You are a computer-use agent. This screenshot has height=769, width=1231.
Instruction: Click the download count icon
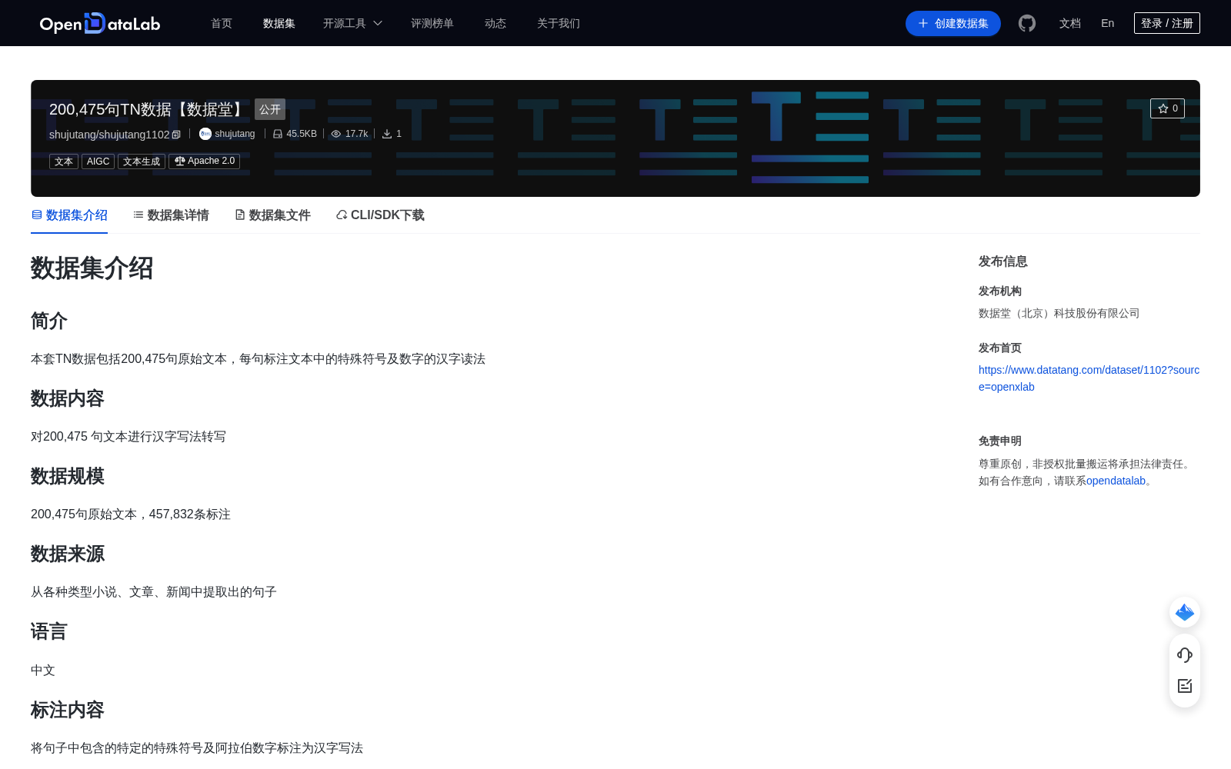[387, 134]
